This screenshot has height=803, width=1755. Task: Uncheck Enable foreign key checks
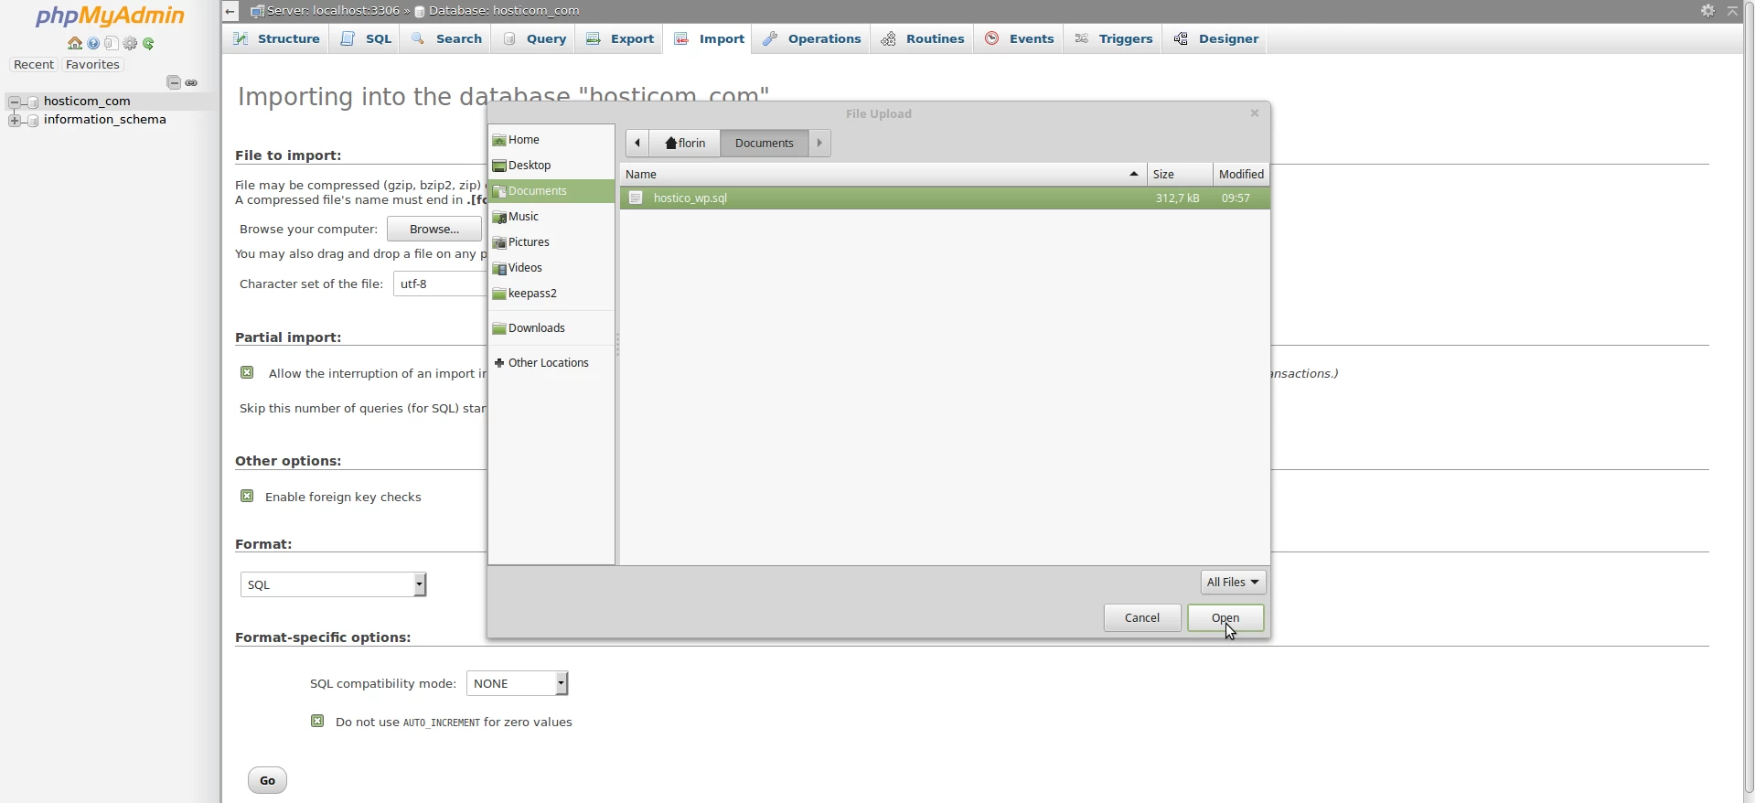coord(247,497)
